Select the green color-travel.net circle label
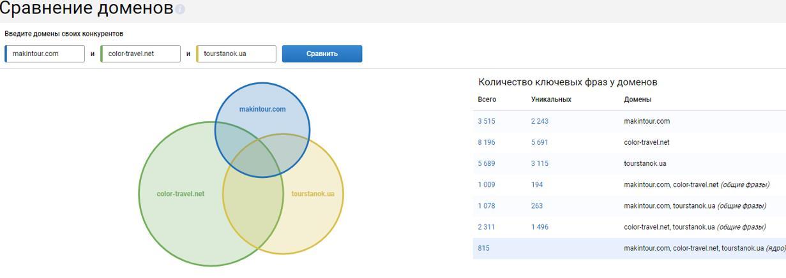Image resolution: width=786 pixels, height=278 pixels. [x=181, y=194]
